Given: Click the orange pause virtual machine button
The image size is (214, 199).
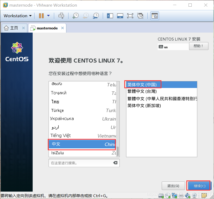Looking at the screenshot, I should (x=41, y=16).
